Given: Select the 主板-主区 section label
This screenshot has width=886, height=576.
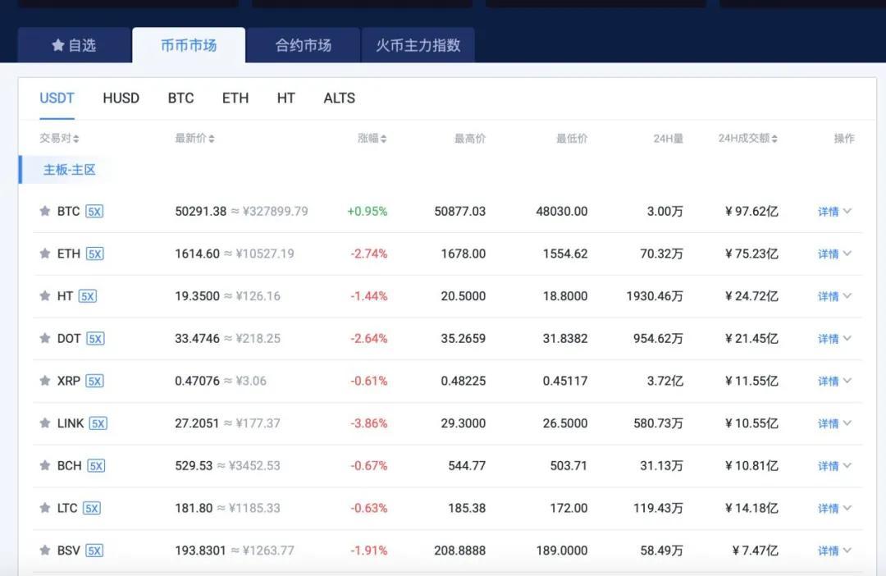Looking at the screenshot, I should tap(70, 170).
